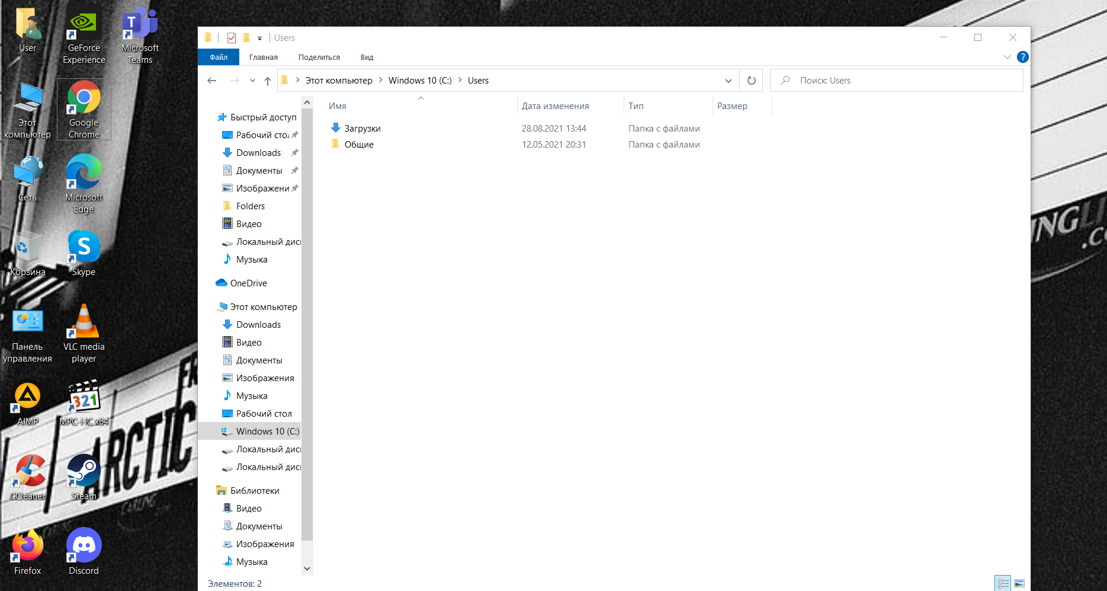Select the Этот компьютер desktop icon
Image resolution: width=1107 pixels, height=591 pixels.
[x=27, y=111]
